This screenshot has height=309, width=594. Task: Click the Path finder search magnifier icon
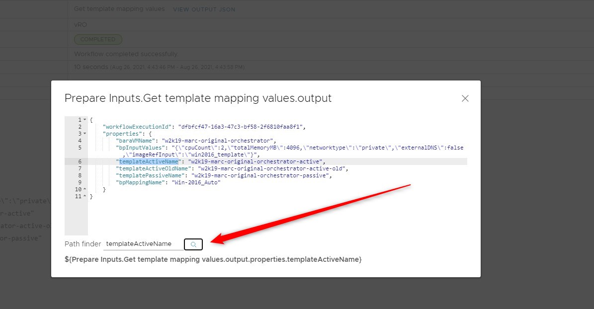coord(193,244)
